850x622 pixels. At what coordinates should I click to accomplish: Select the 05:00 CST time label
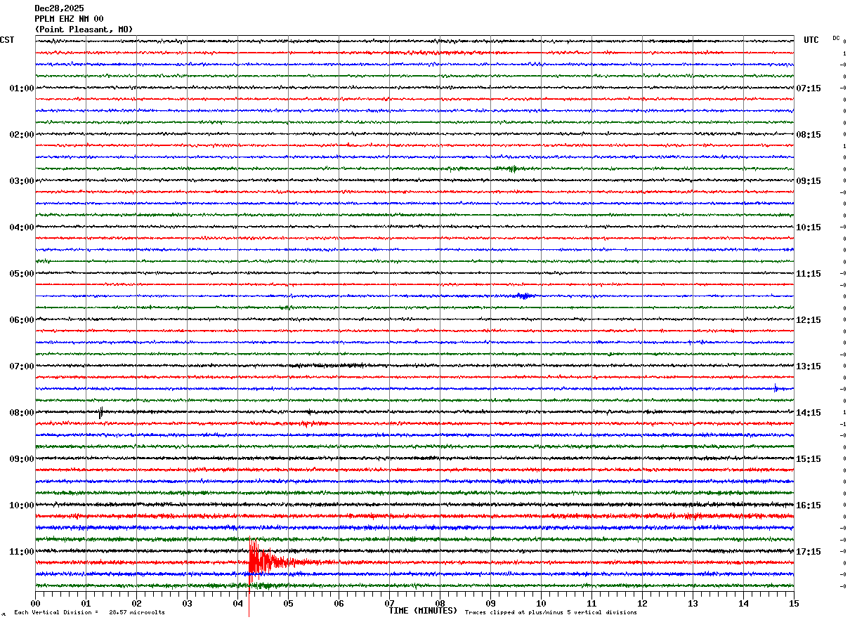point(21,274)
